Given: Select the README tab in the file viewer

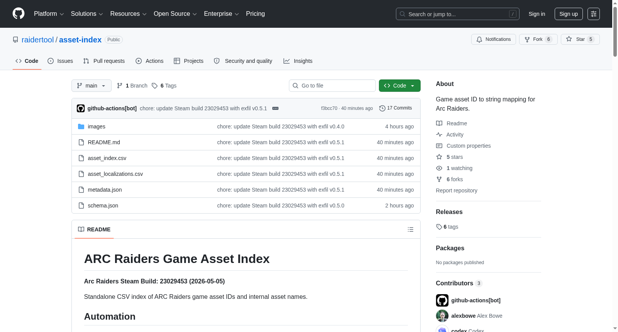Looking at the screenshot, I should (94, 229).
